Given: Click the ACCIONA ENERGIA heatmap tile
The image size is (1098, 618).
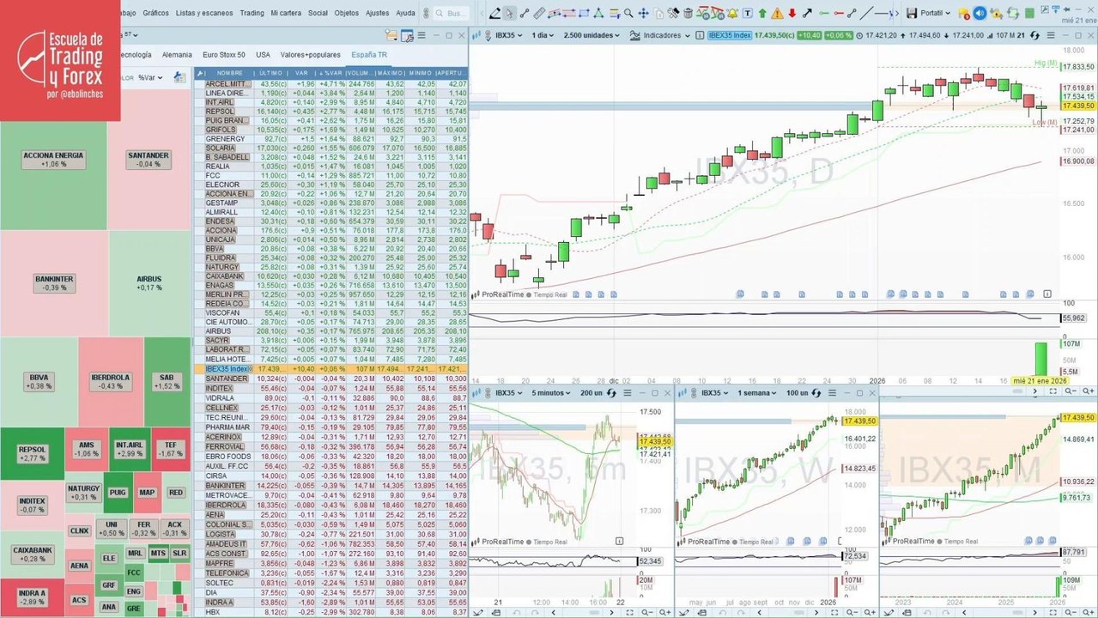Looking at the screenshot, I should coord(54,159).
